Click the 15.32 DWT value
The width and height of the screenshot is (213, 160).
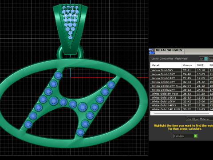pos(201,98)
